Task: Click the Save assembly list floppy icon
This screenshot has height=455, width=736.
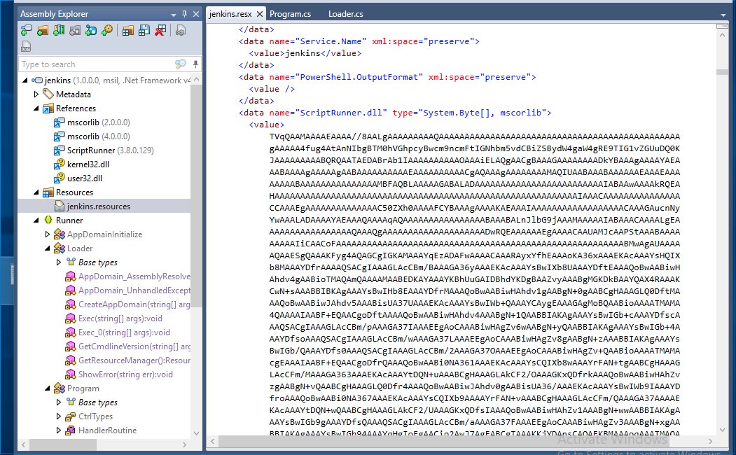Action: pyautogui.click(x=144, y=31)
